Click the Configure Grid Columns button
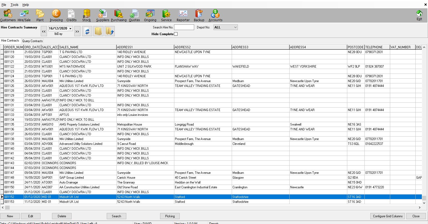Screen dimensions: 428x224 388,216
